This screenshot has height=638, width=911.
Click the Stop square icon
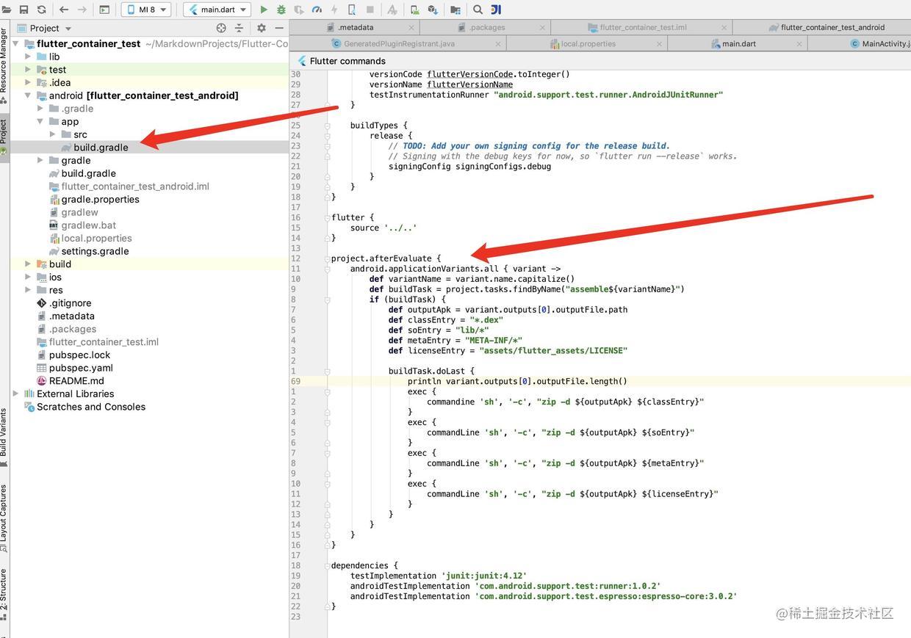[x=370, y=10]
